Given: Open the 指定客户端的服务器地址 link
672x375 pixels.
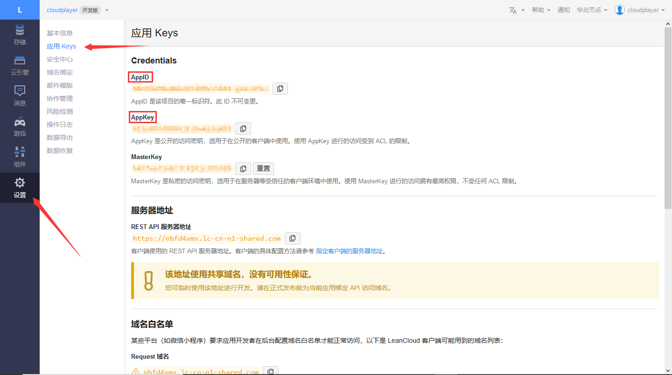Looking at the screenshot, I should tap(350, 251).
